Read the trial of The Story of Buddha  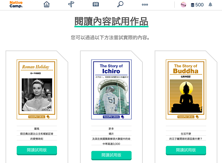(186, 150)
